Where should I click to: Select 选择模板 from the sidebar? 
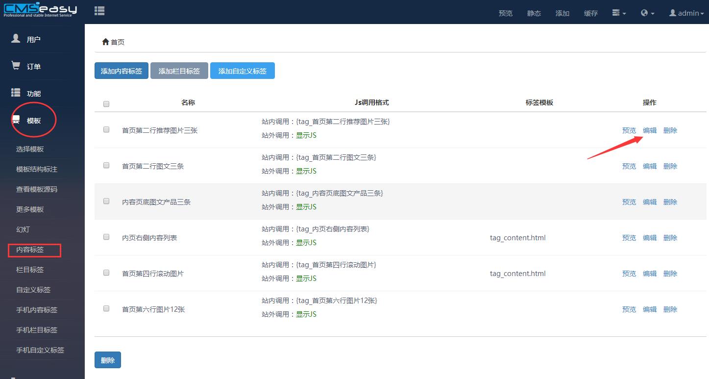[x=30, y=149]
